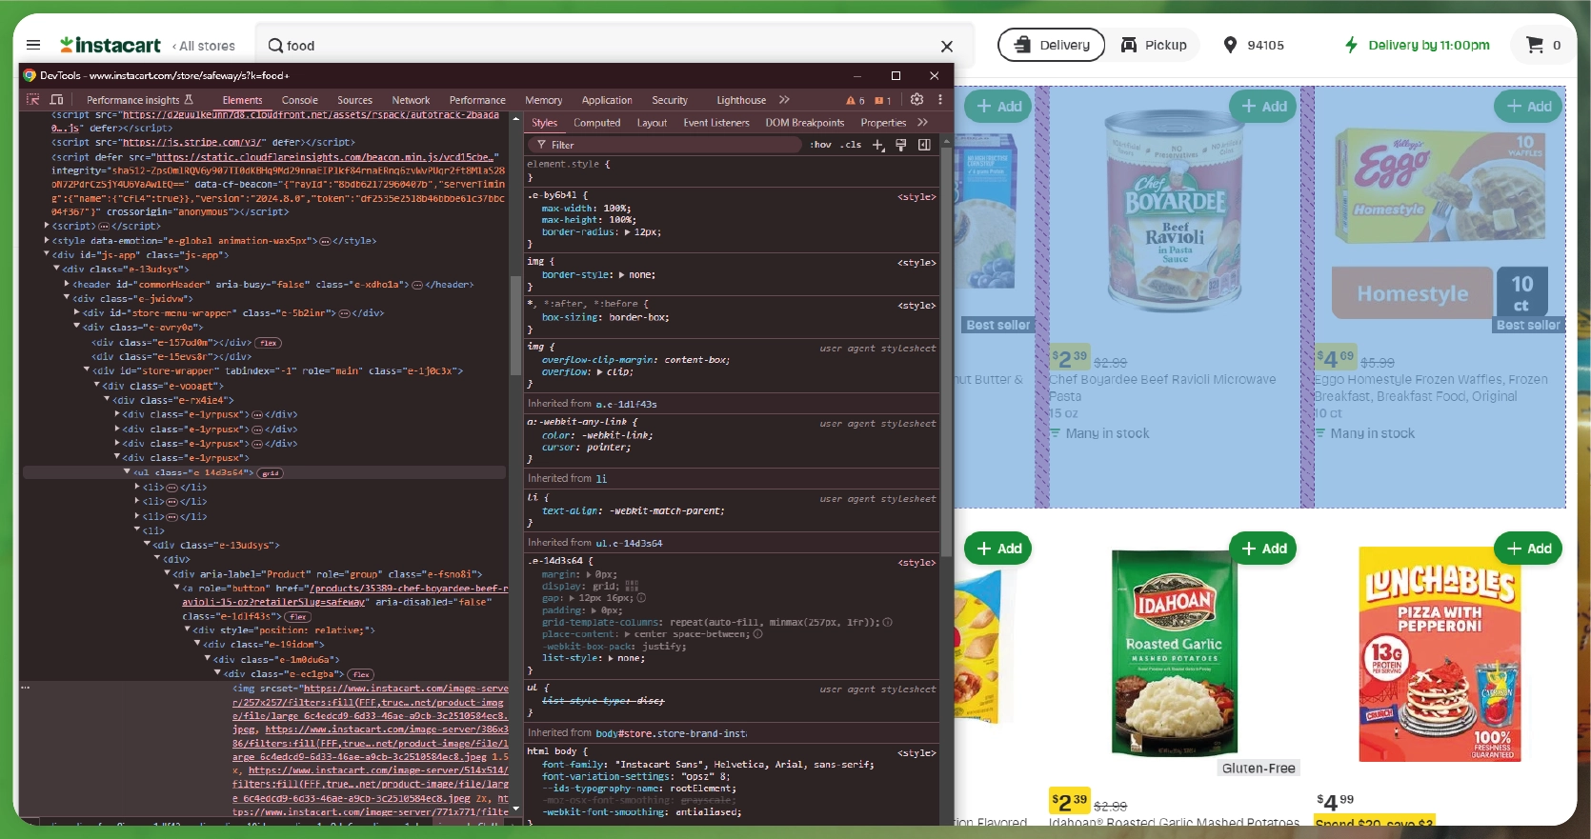Open Event Listeners sidebar tab
The height and width of the screenshot is (839, 1591).
[x=716, y=123]
